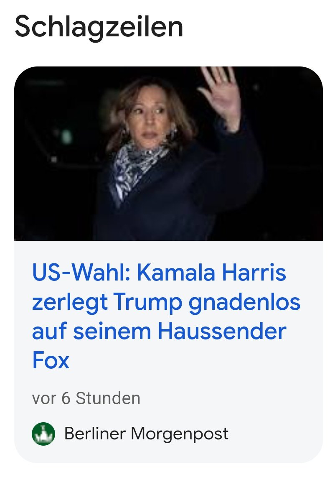Image resolution: width=335 pixels, height=477 pixels.
Task: Click 'zerlegt Trump gnadenlos' headline line
Action: pos(166,302)
